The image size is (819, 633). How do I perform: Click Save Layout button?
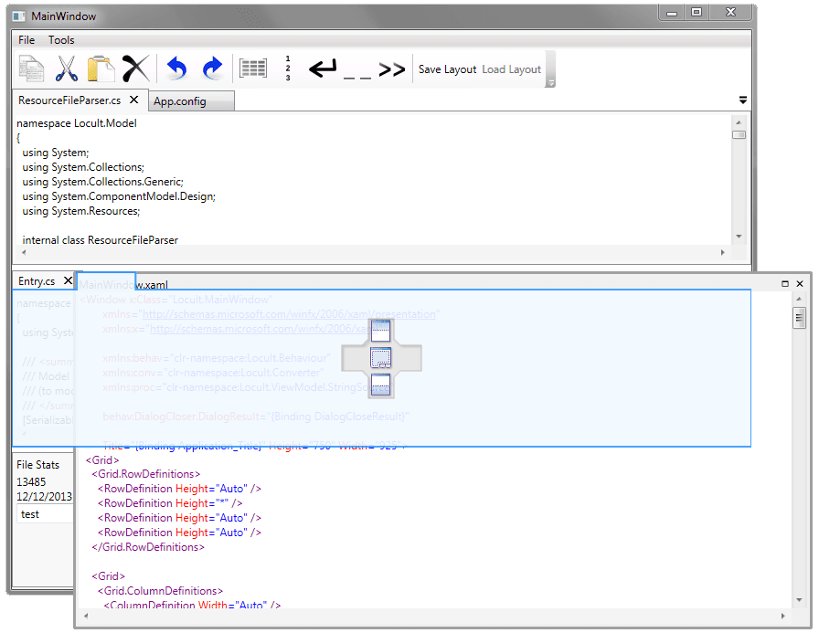point(447,69)
